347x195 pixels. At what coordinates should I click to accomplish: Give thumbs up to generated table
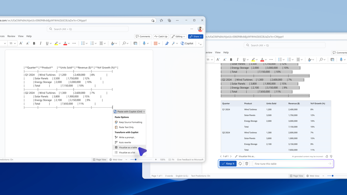click(x=327, y=156)
